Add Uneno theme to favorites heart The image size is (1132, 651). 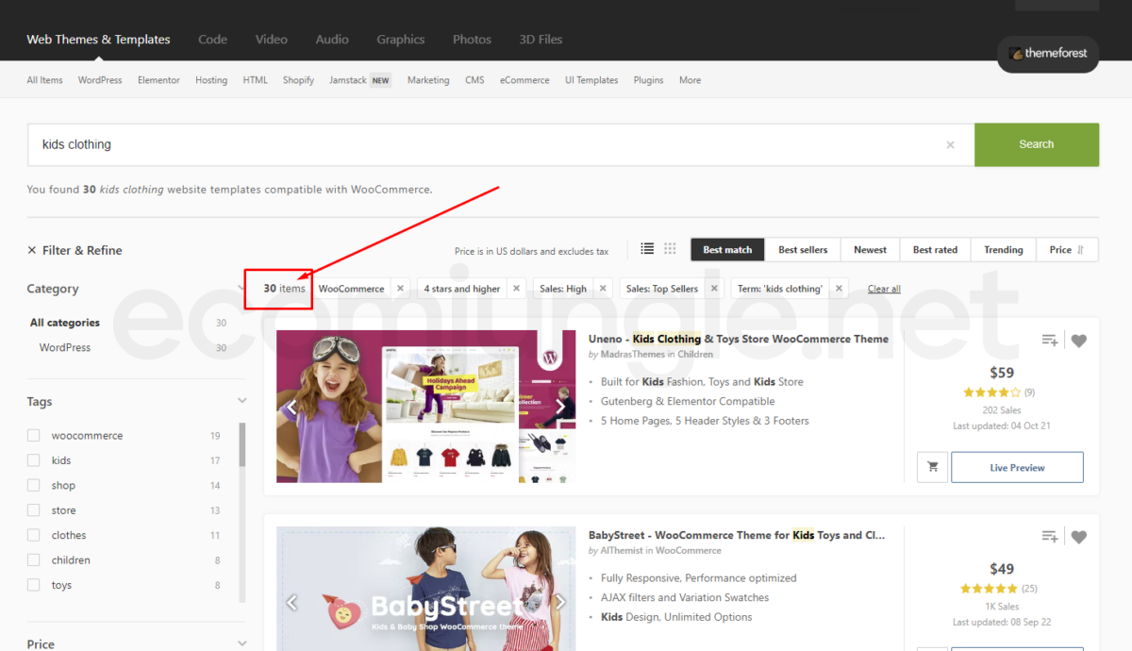point(1079,341)
